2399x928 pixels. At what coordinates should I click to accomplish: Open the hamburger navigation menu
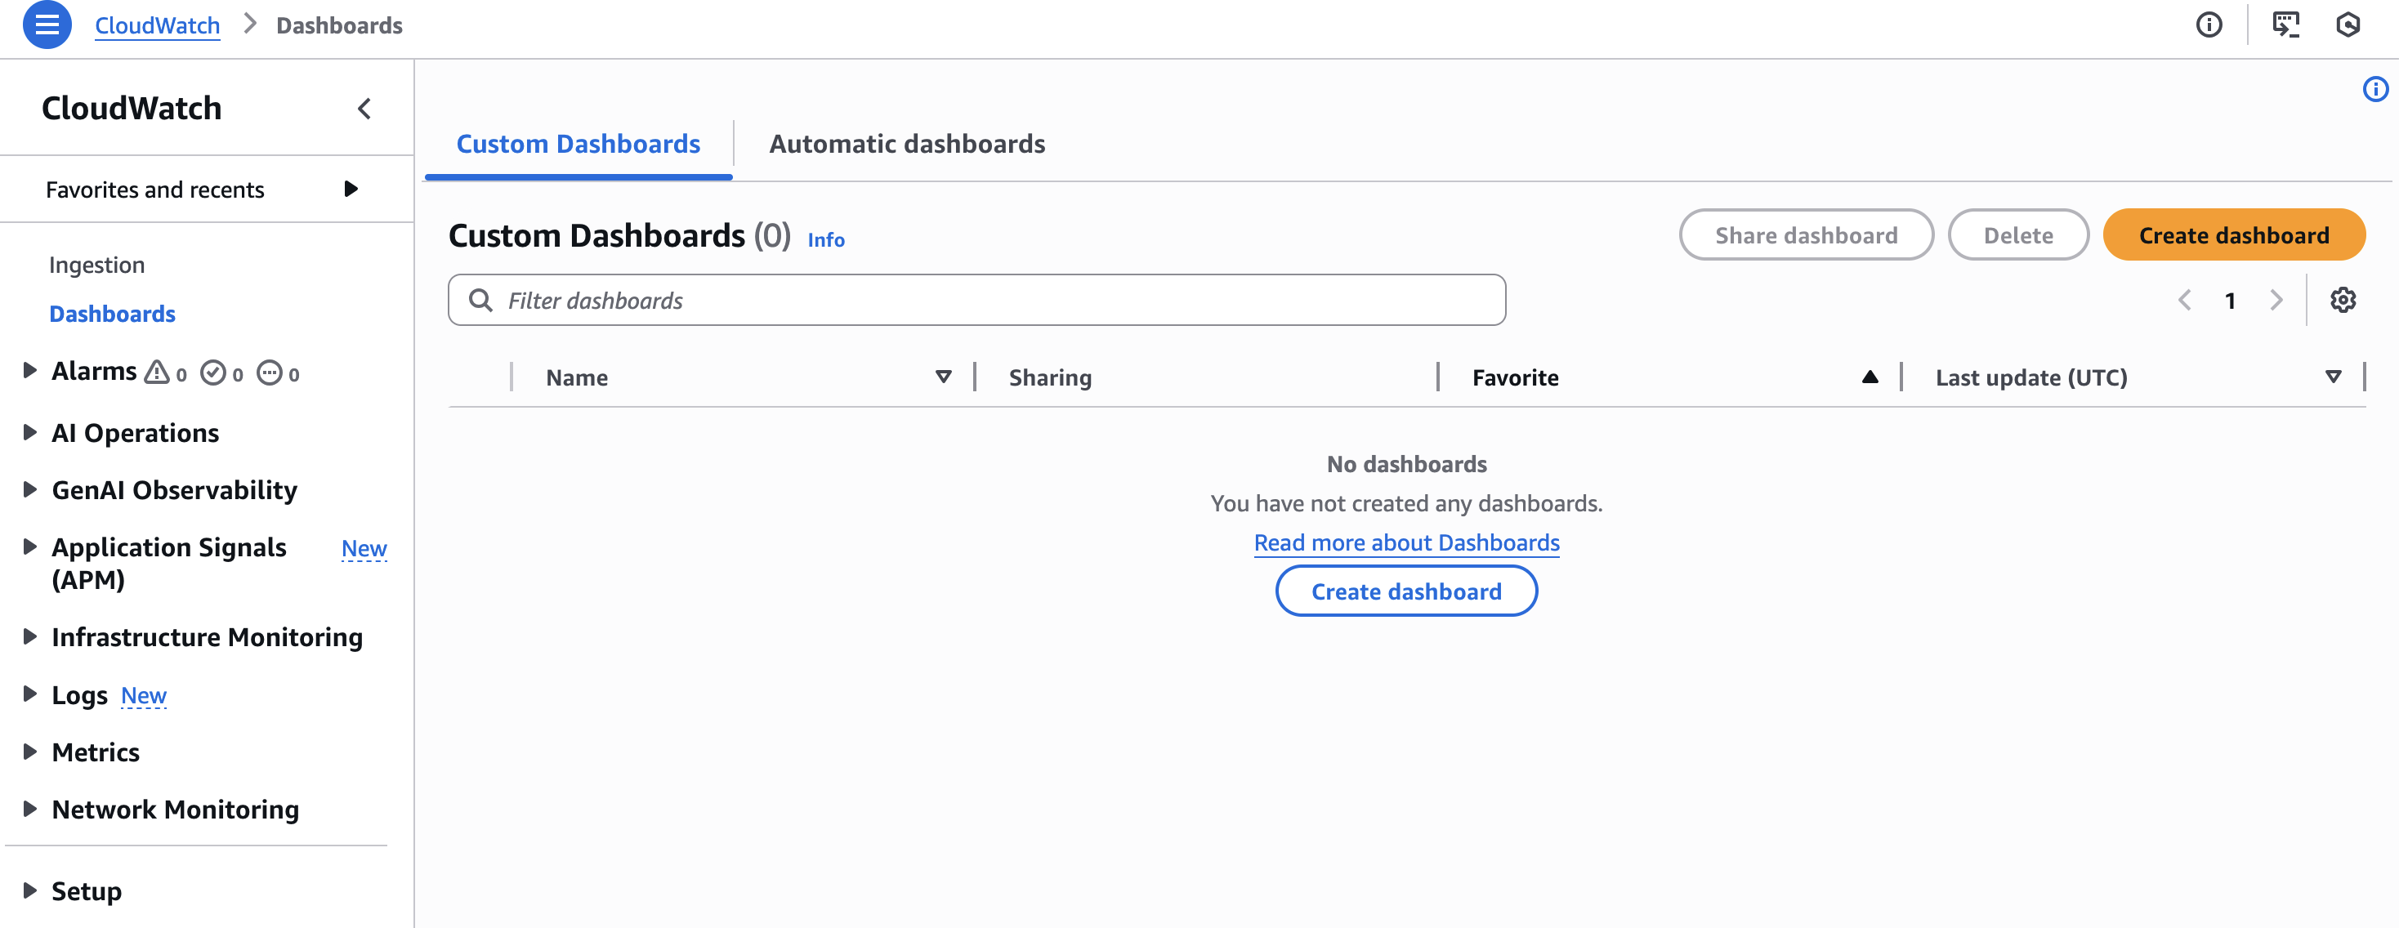pos(47,25)
